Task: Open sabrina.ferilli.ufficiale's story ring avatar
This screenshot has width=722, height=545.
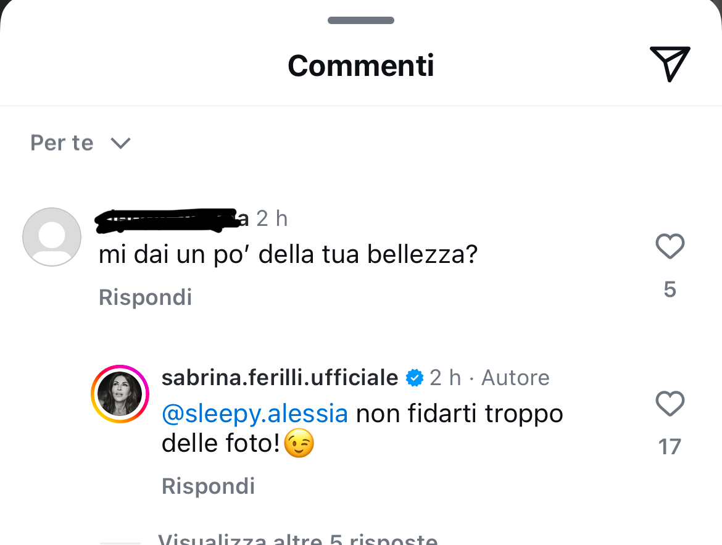Action: pyautogui.click(x=120, y=394)
